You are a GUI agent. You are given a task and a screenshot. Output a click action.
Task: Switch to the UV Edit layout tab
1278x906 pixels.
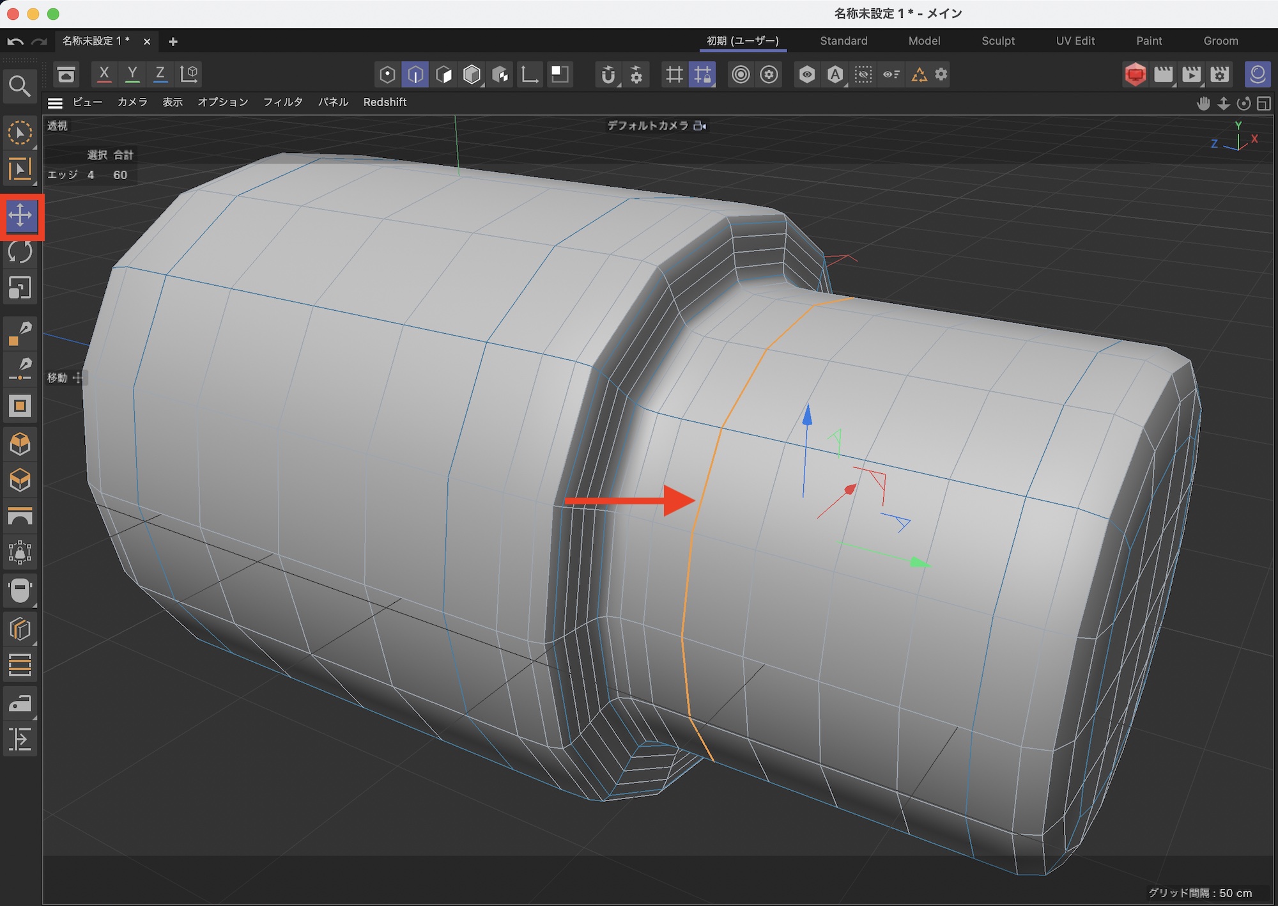(x=1075, y=41)
